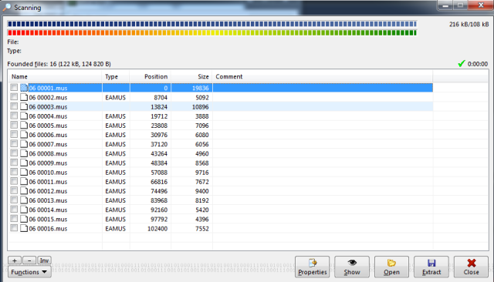The width and height of the screenshot is (494, 282).
Task: Tick the checkbox for 06 00005.mus
Action: click(x=14, y=125)
